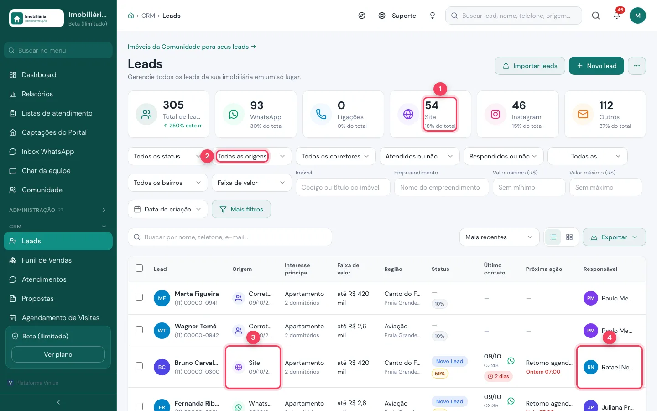
Task: Open the Todos os status dropdown
Action: tap(168, 156)
